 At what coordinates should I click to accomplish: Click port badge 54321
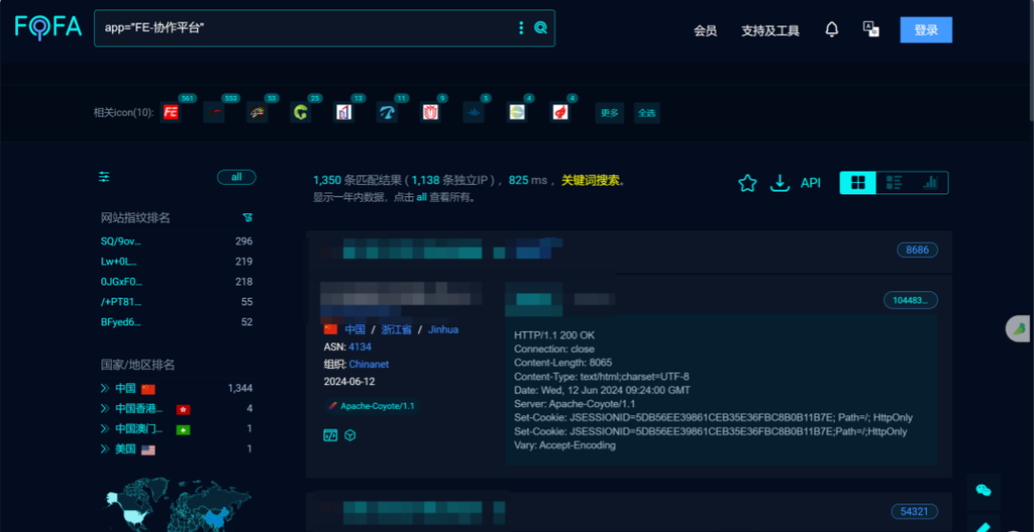914,511
